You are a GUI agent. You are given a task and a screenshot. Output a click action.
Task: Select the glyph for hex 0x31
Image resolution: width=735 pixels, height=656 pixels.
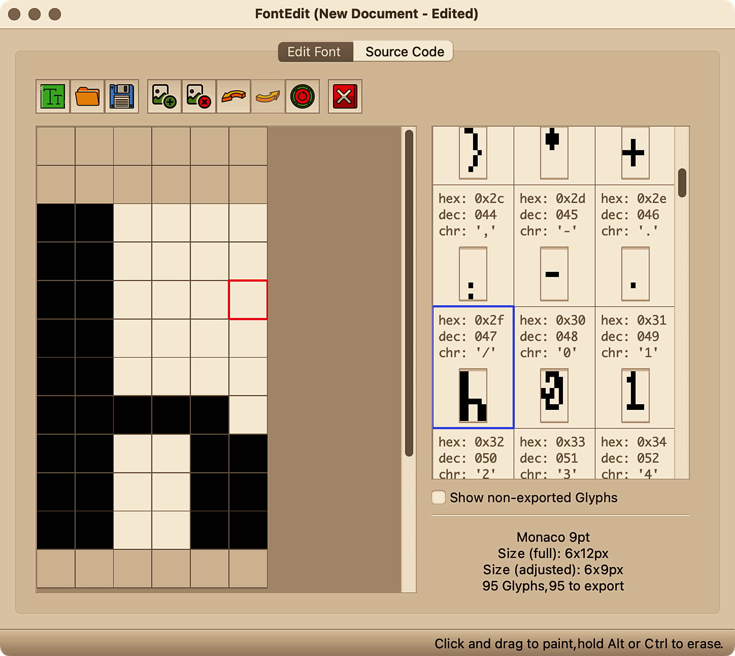(635, 367)
